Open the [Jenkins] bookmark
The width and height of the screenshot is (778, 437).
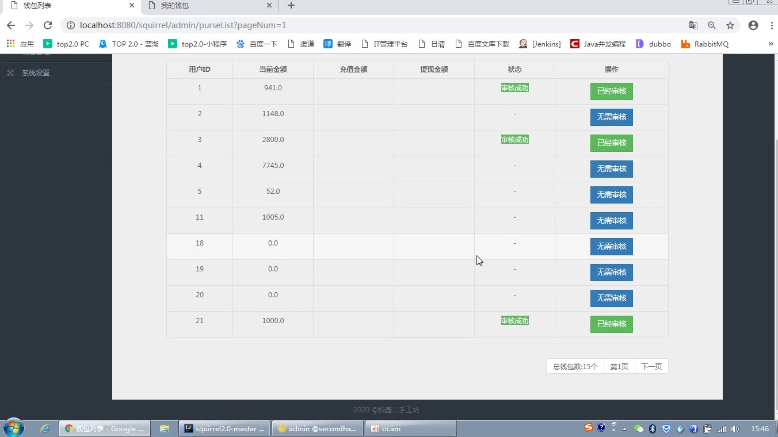click(x=540, y=44)
